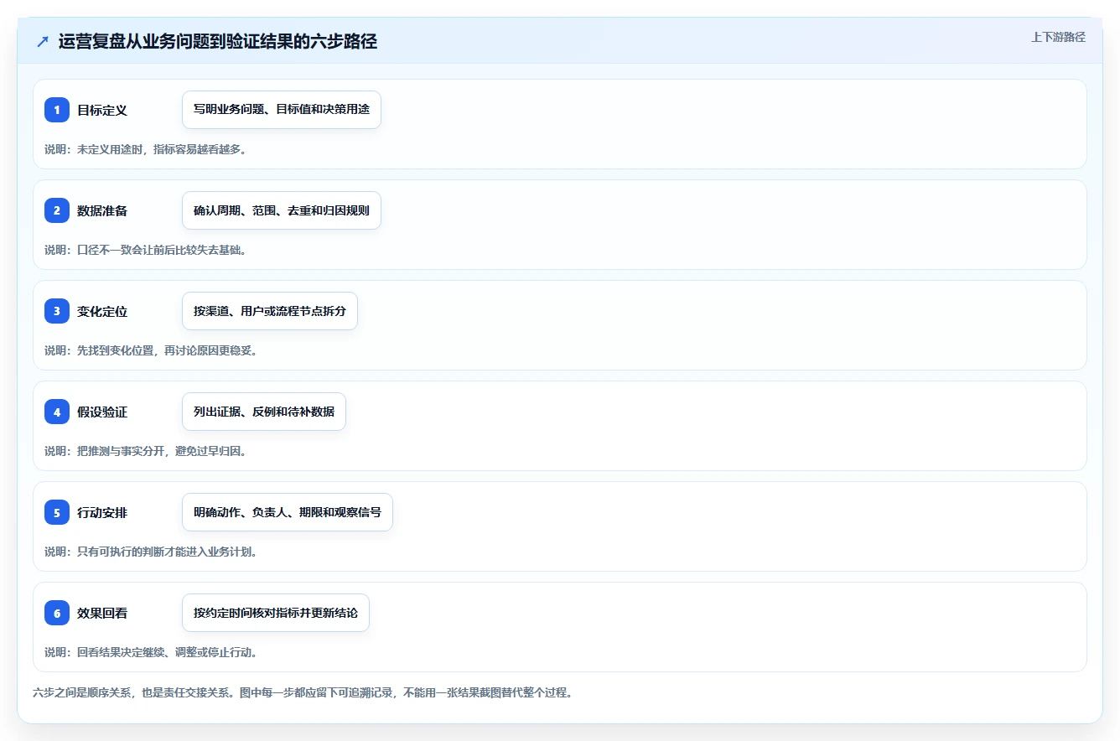Viewport: 1120px width, 741px height.
Task: Click the 目标定义 step label
Action: click(102, 110)
